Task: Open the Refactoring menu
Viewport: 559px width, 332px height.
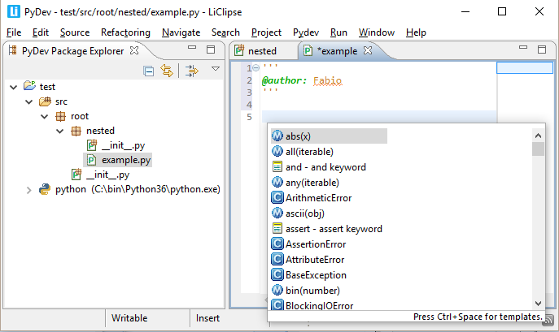Action: coord(125,32)
